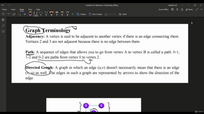This screenshot has width=204, height=114.
Task: Open the more options ellipsis menu
Action: pos(201,9)
